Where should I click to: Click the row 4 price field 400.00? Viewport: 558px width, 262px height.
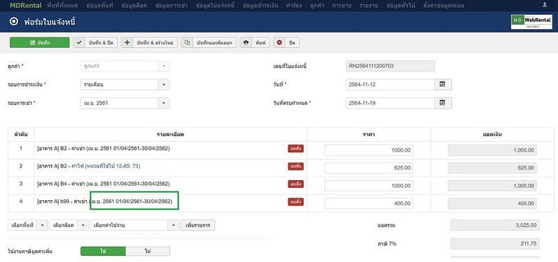(x=369, y=204)
